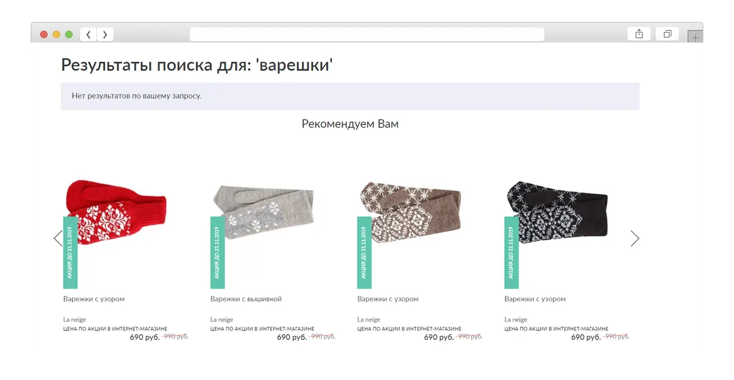This screenshot has width=734, height=380.
Task: Click the promo badge on the red mittens
Action: tap(70, 252)
